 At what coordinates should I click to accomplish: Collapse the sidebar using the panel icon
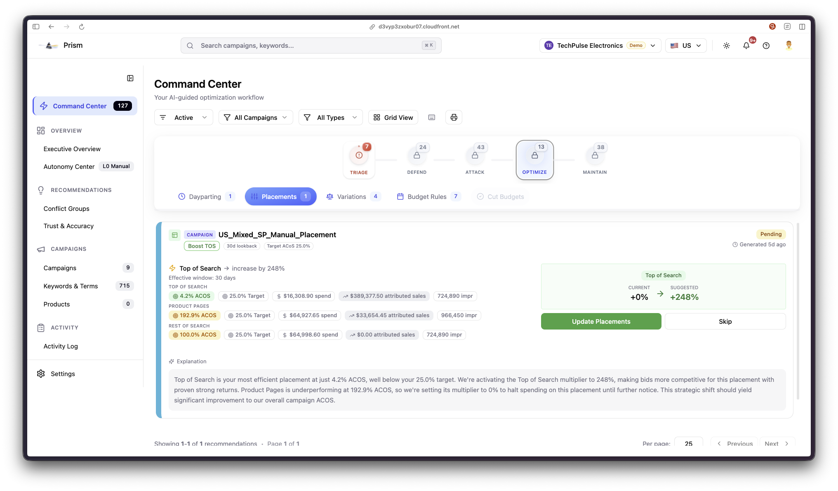pyautogui.click(x=130, y=78)
